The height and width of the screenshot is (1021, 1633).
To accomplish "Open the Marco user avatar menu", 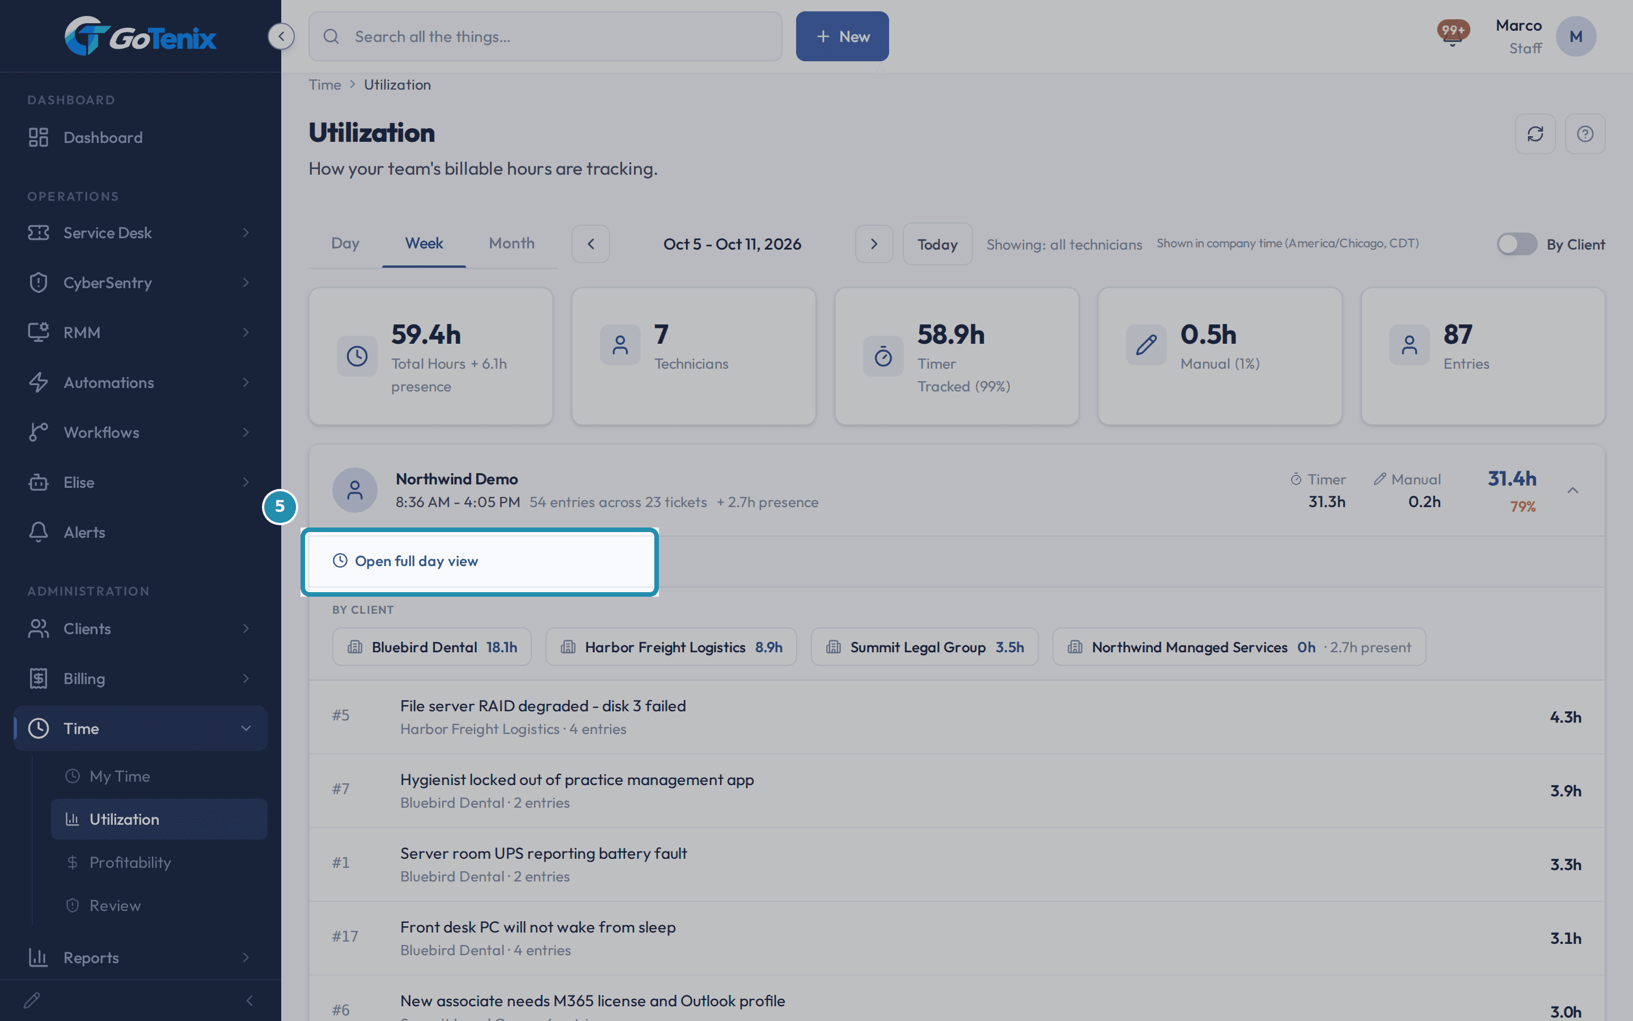I will click(1576, 36).
